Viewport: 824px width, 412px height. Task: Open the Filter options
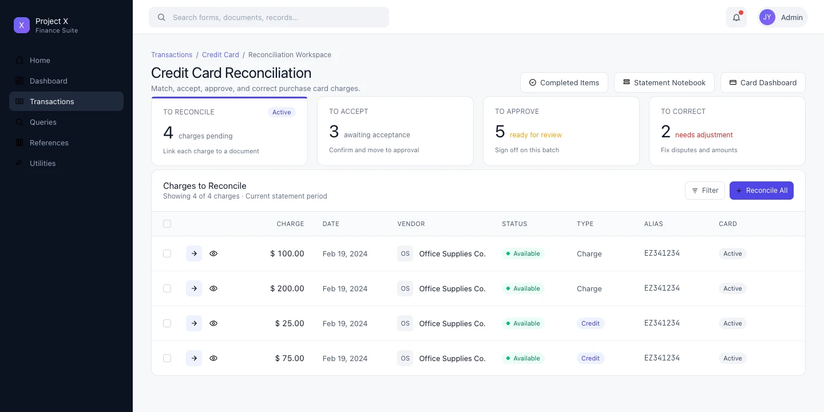[705, 191]
